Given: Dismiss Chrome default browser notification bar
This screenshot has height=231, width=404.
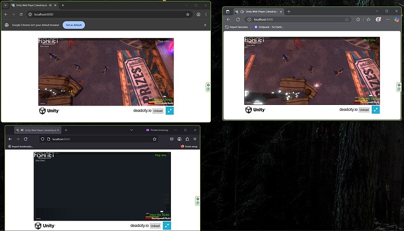Looking at the screenshot, I should 205,25.
